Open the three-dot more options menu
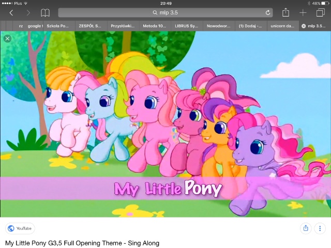This screenshot has width=331, height=248. pos(320,228)
